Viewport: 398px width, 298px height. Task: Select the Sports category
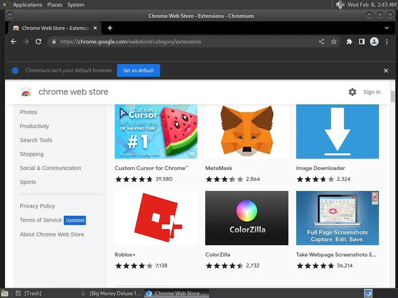[x=28, y=182]
